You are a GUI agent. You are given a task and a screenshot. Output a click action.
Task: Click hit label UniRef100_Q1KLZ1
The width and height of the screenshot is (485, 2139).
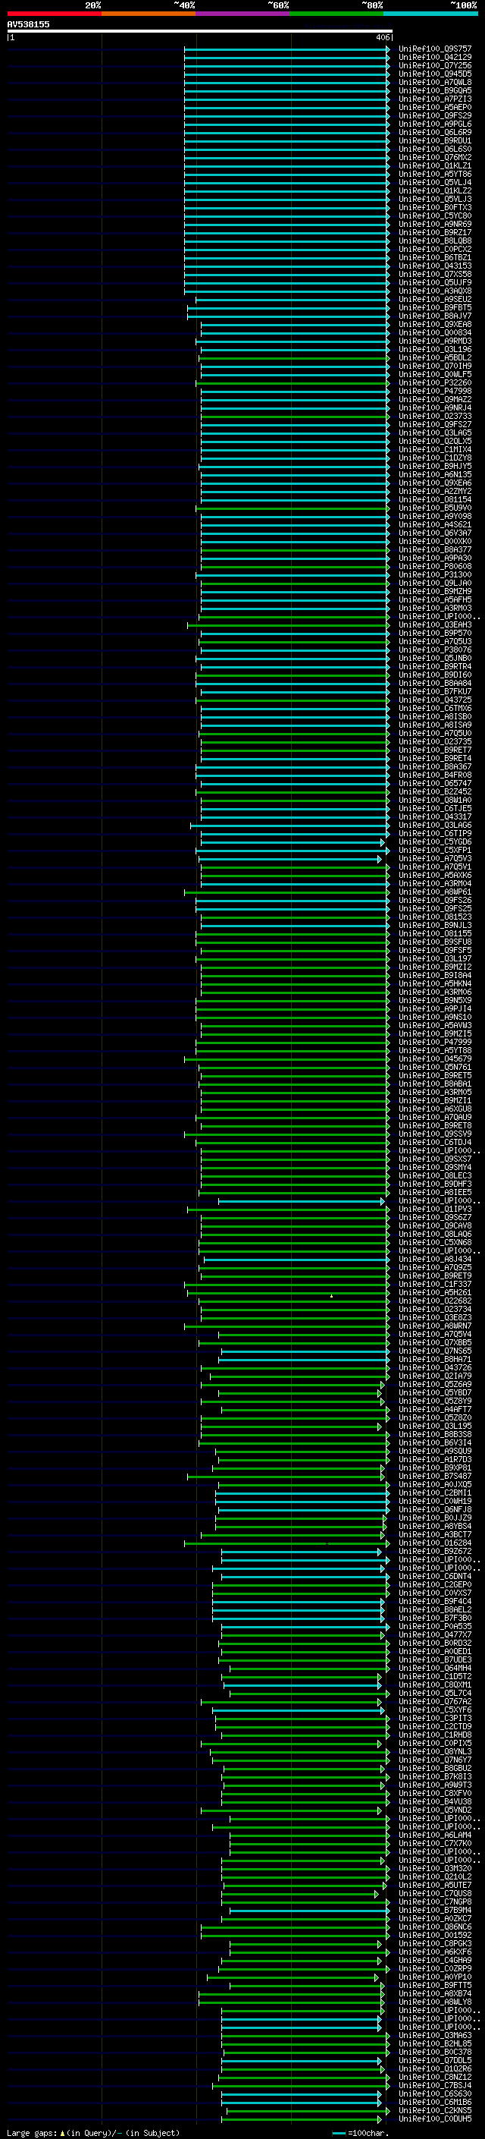[435, 165]
